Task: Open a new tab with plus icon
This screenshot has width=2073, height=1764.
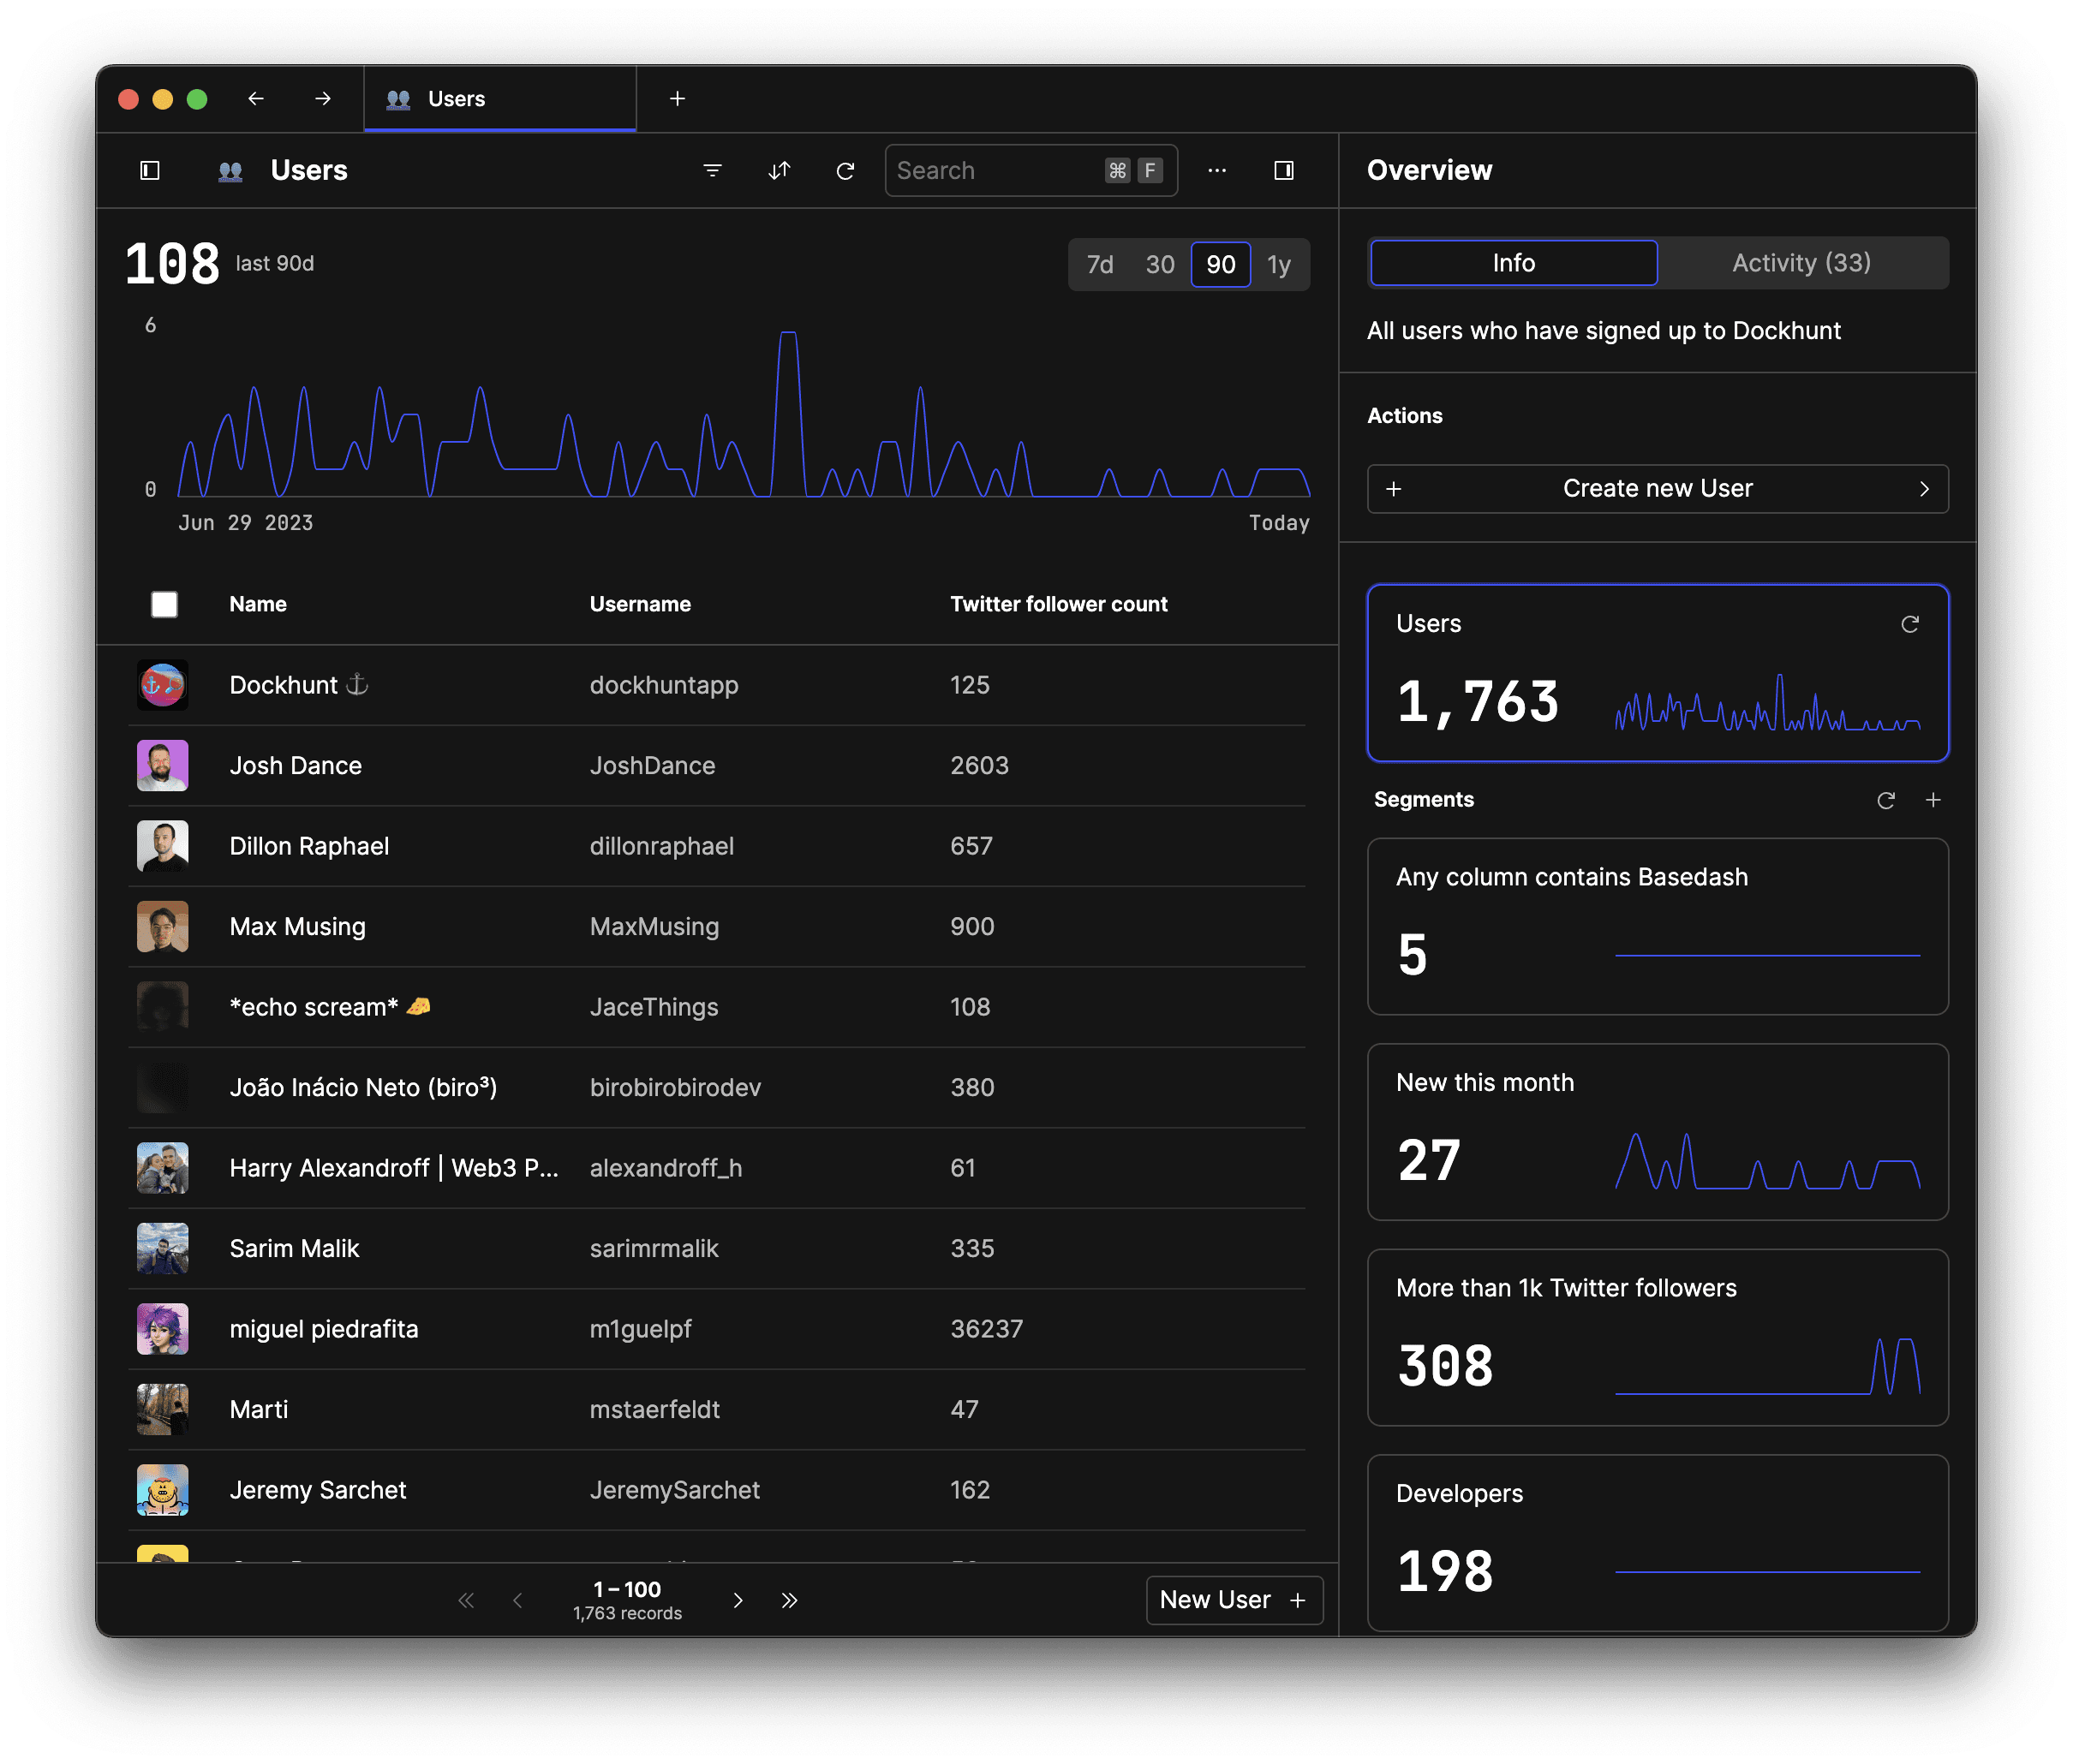Action: click(678, 98)
